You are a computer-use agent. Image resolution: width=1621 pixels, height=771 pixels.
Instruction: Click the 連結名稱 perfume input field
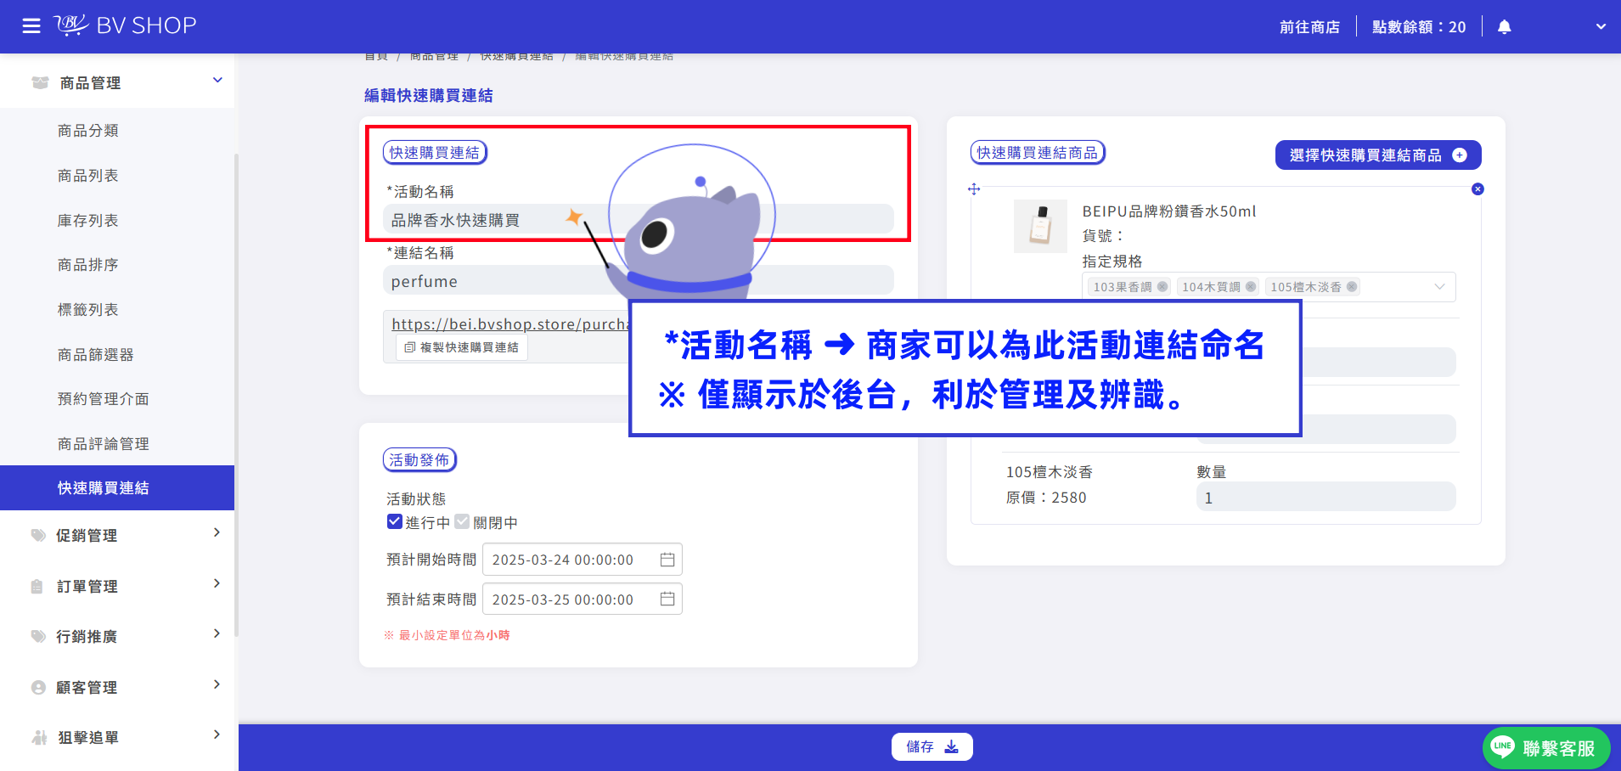point(639,280)
